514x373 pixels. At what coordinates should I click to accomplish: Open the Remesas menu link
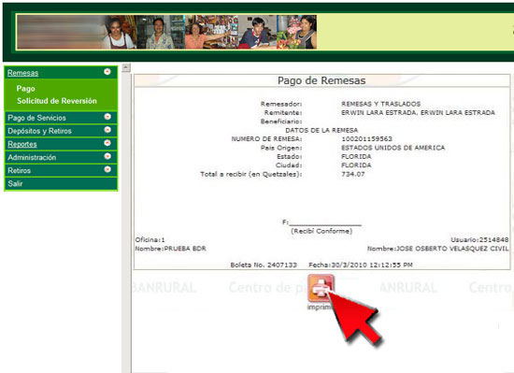[23, 73]
